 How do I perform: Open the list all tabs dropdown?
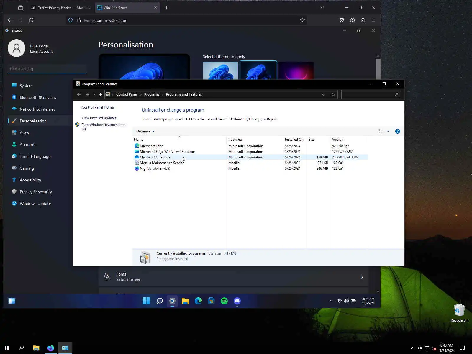pos(322,8)
